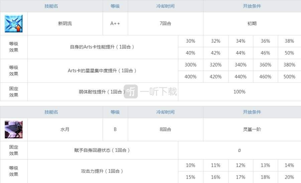Select the 15% value cell

click(191, 177)
